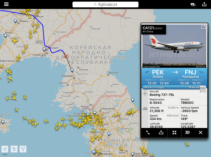Collapse the flight info panel
Screen dimensions: 211x157
[174, 133]
